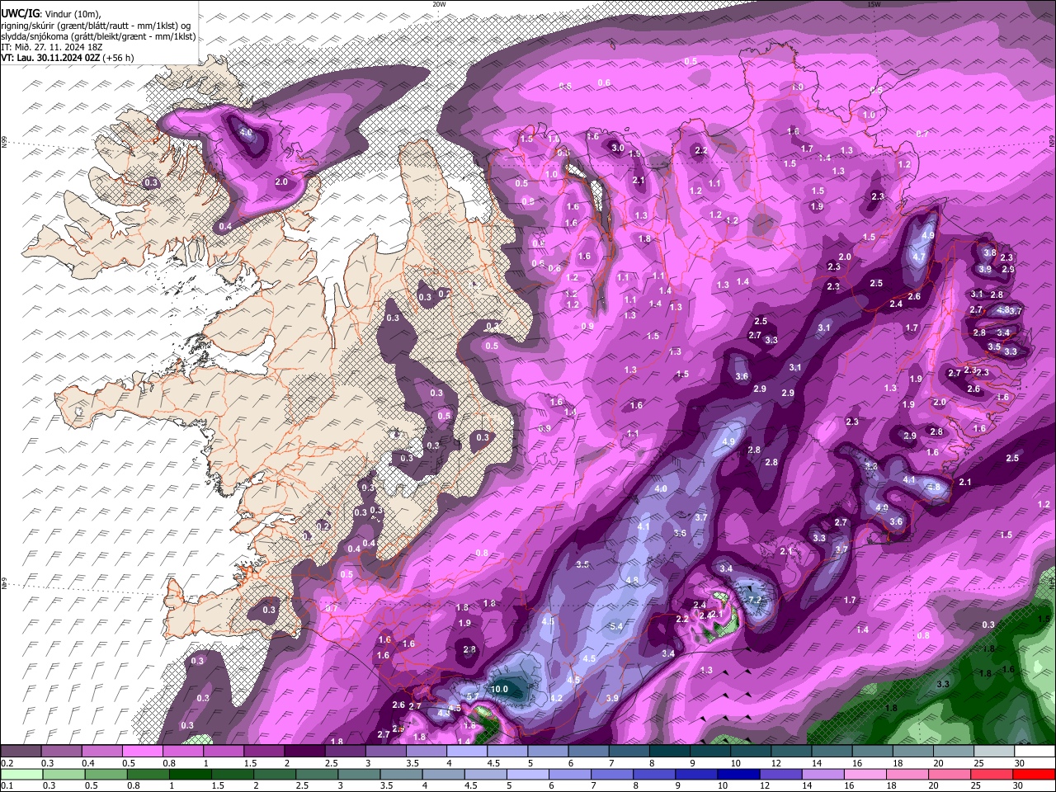Image resolution: width=1056 pixels, height=792 pixels.
Task: Click the 4.2 precipitation value label
Action: pos(556,698)
